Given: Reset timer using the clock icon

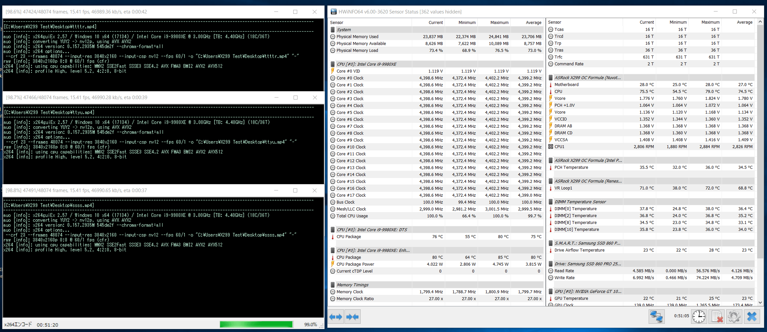Looking at the screenshot, I should pyautogui.click(x=699, y=317).
